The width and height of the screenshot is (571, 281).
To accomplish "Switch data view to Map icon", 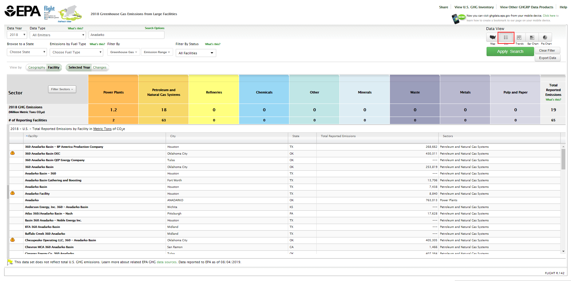I will tap(492, 37).
